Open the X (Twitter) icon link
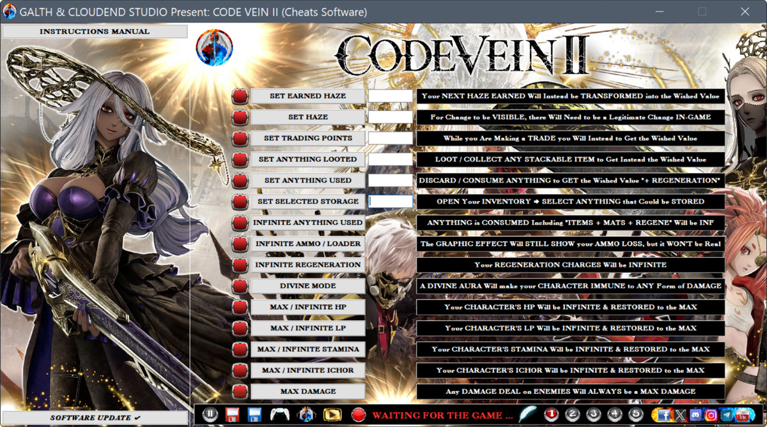The image size is (767, 427). coord(680,415)
